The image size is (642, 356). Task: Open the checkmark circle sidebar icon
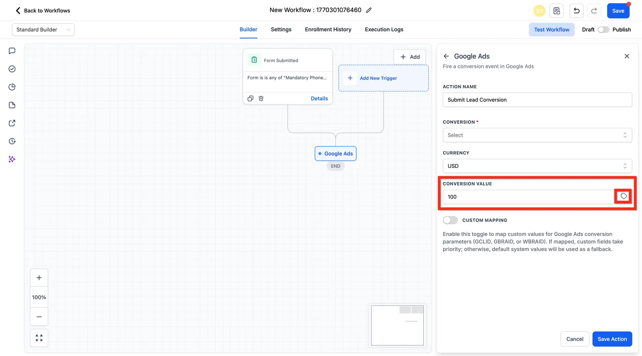12,69
